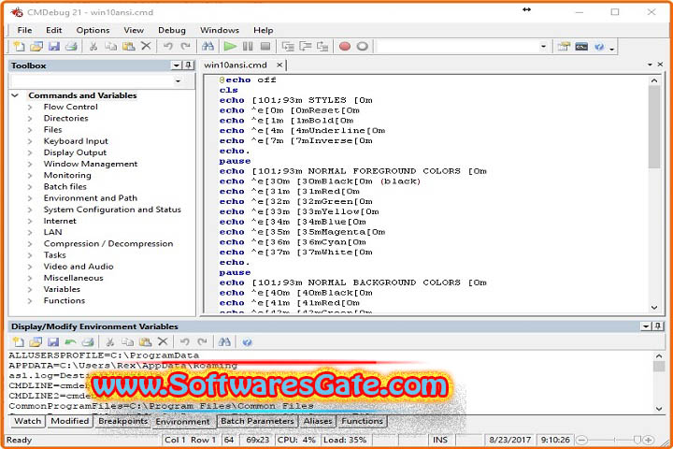Switch to the Watch tab
Viewport: 673px width, 449px height.
(x=27, y=421)
